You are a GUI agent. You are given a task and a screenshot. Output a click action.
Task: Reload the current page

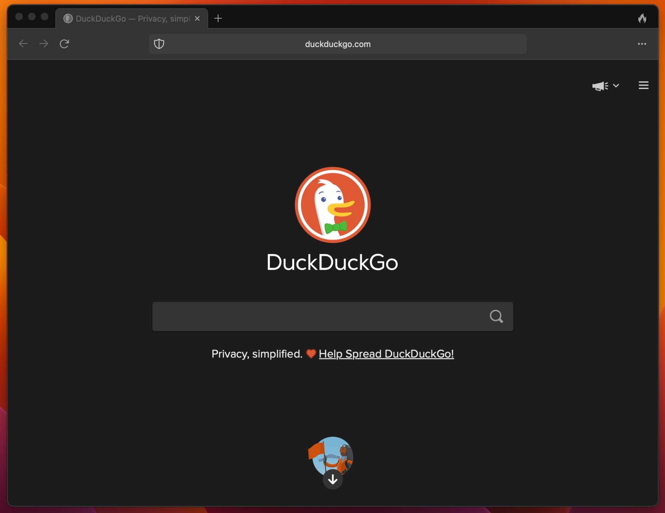coord(64,44)
